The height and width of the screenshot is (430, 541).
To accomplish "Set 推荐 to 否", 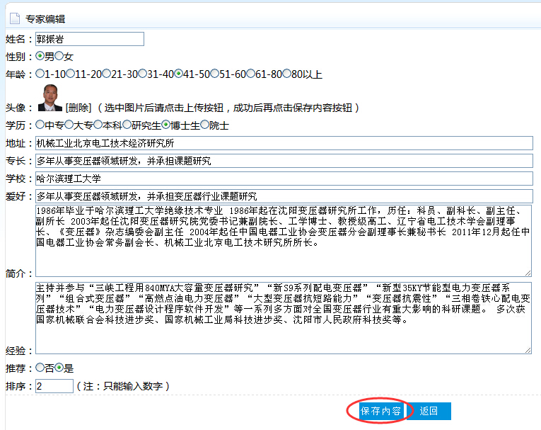I will [x=40, y=368].
